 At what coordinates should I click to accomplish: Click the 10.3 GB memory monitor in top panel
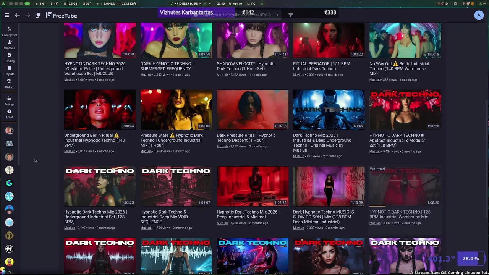coord(70,3)
